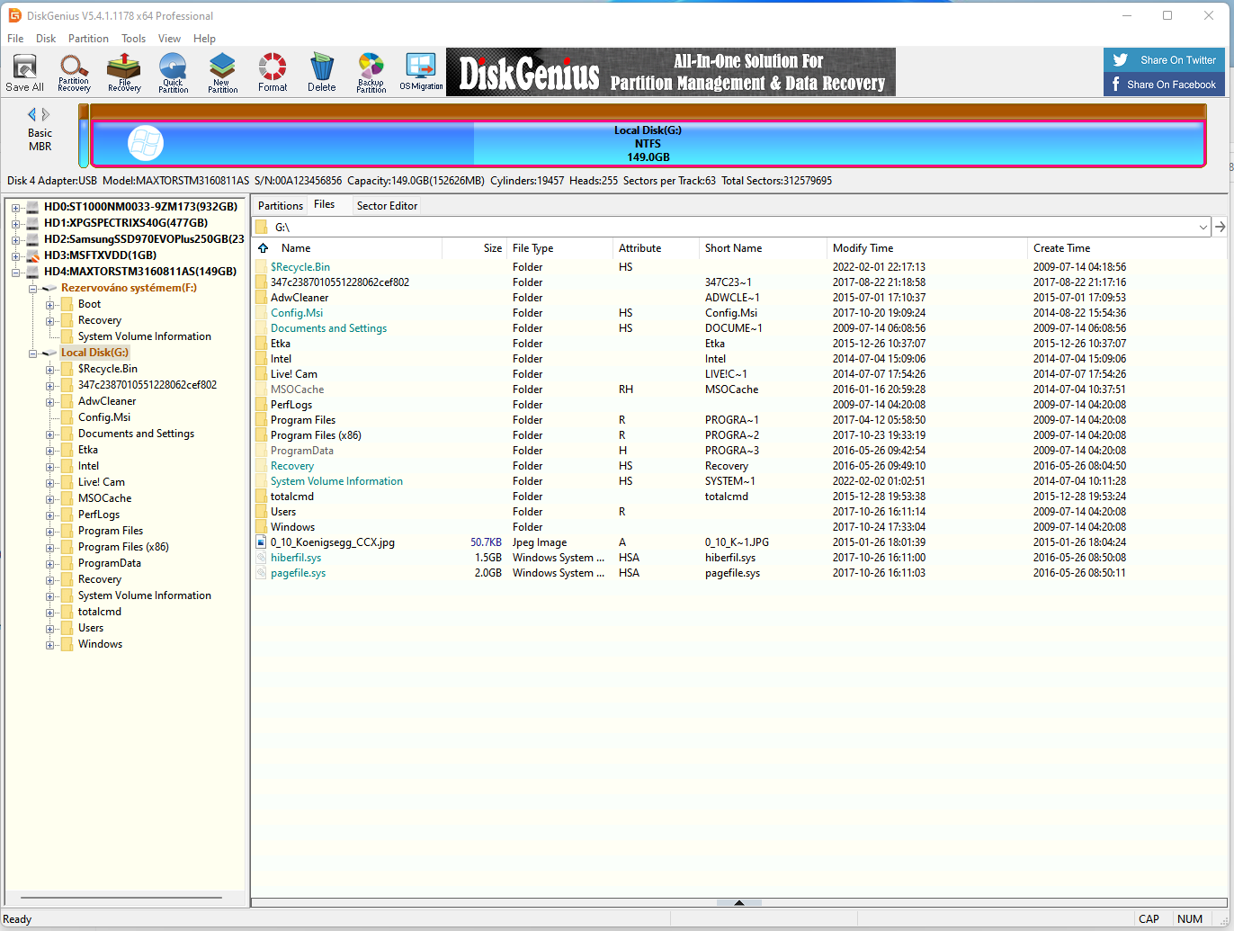Click the Delete partition icon
This screenshot has width=1234, height=931.
pyautogui.click(x=321, y=73)
